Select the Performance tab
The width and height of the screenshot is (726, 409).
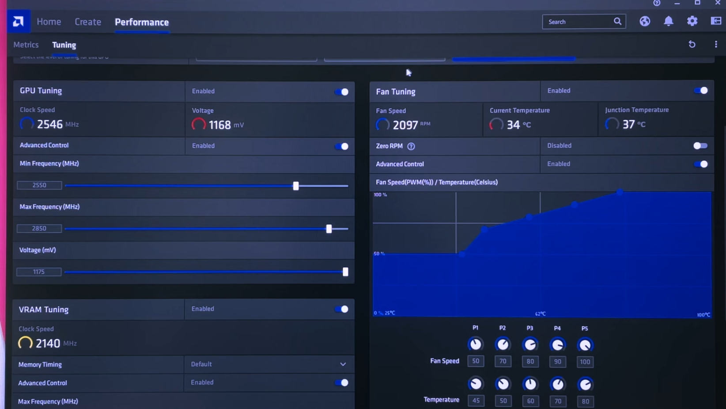tap(142, 22)
